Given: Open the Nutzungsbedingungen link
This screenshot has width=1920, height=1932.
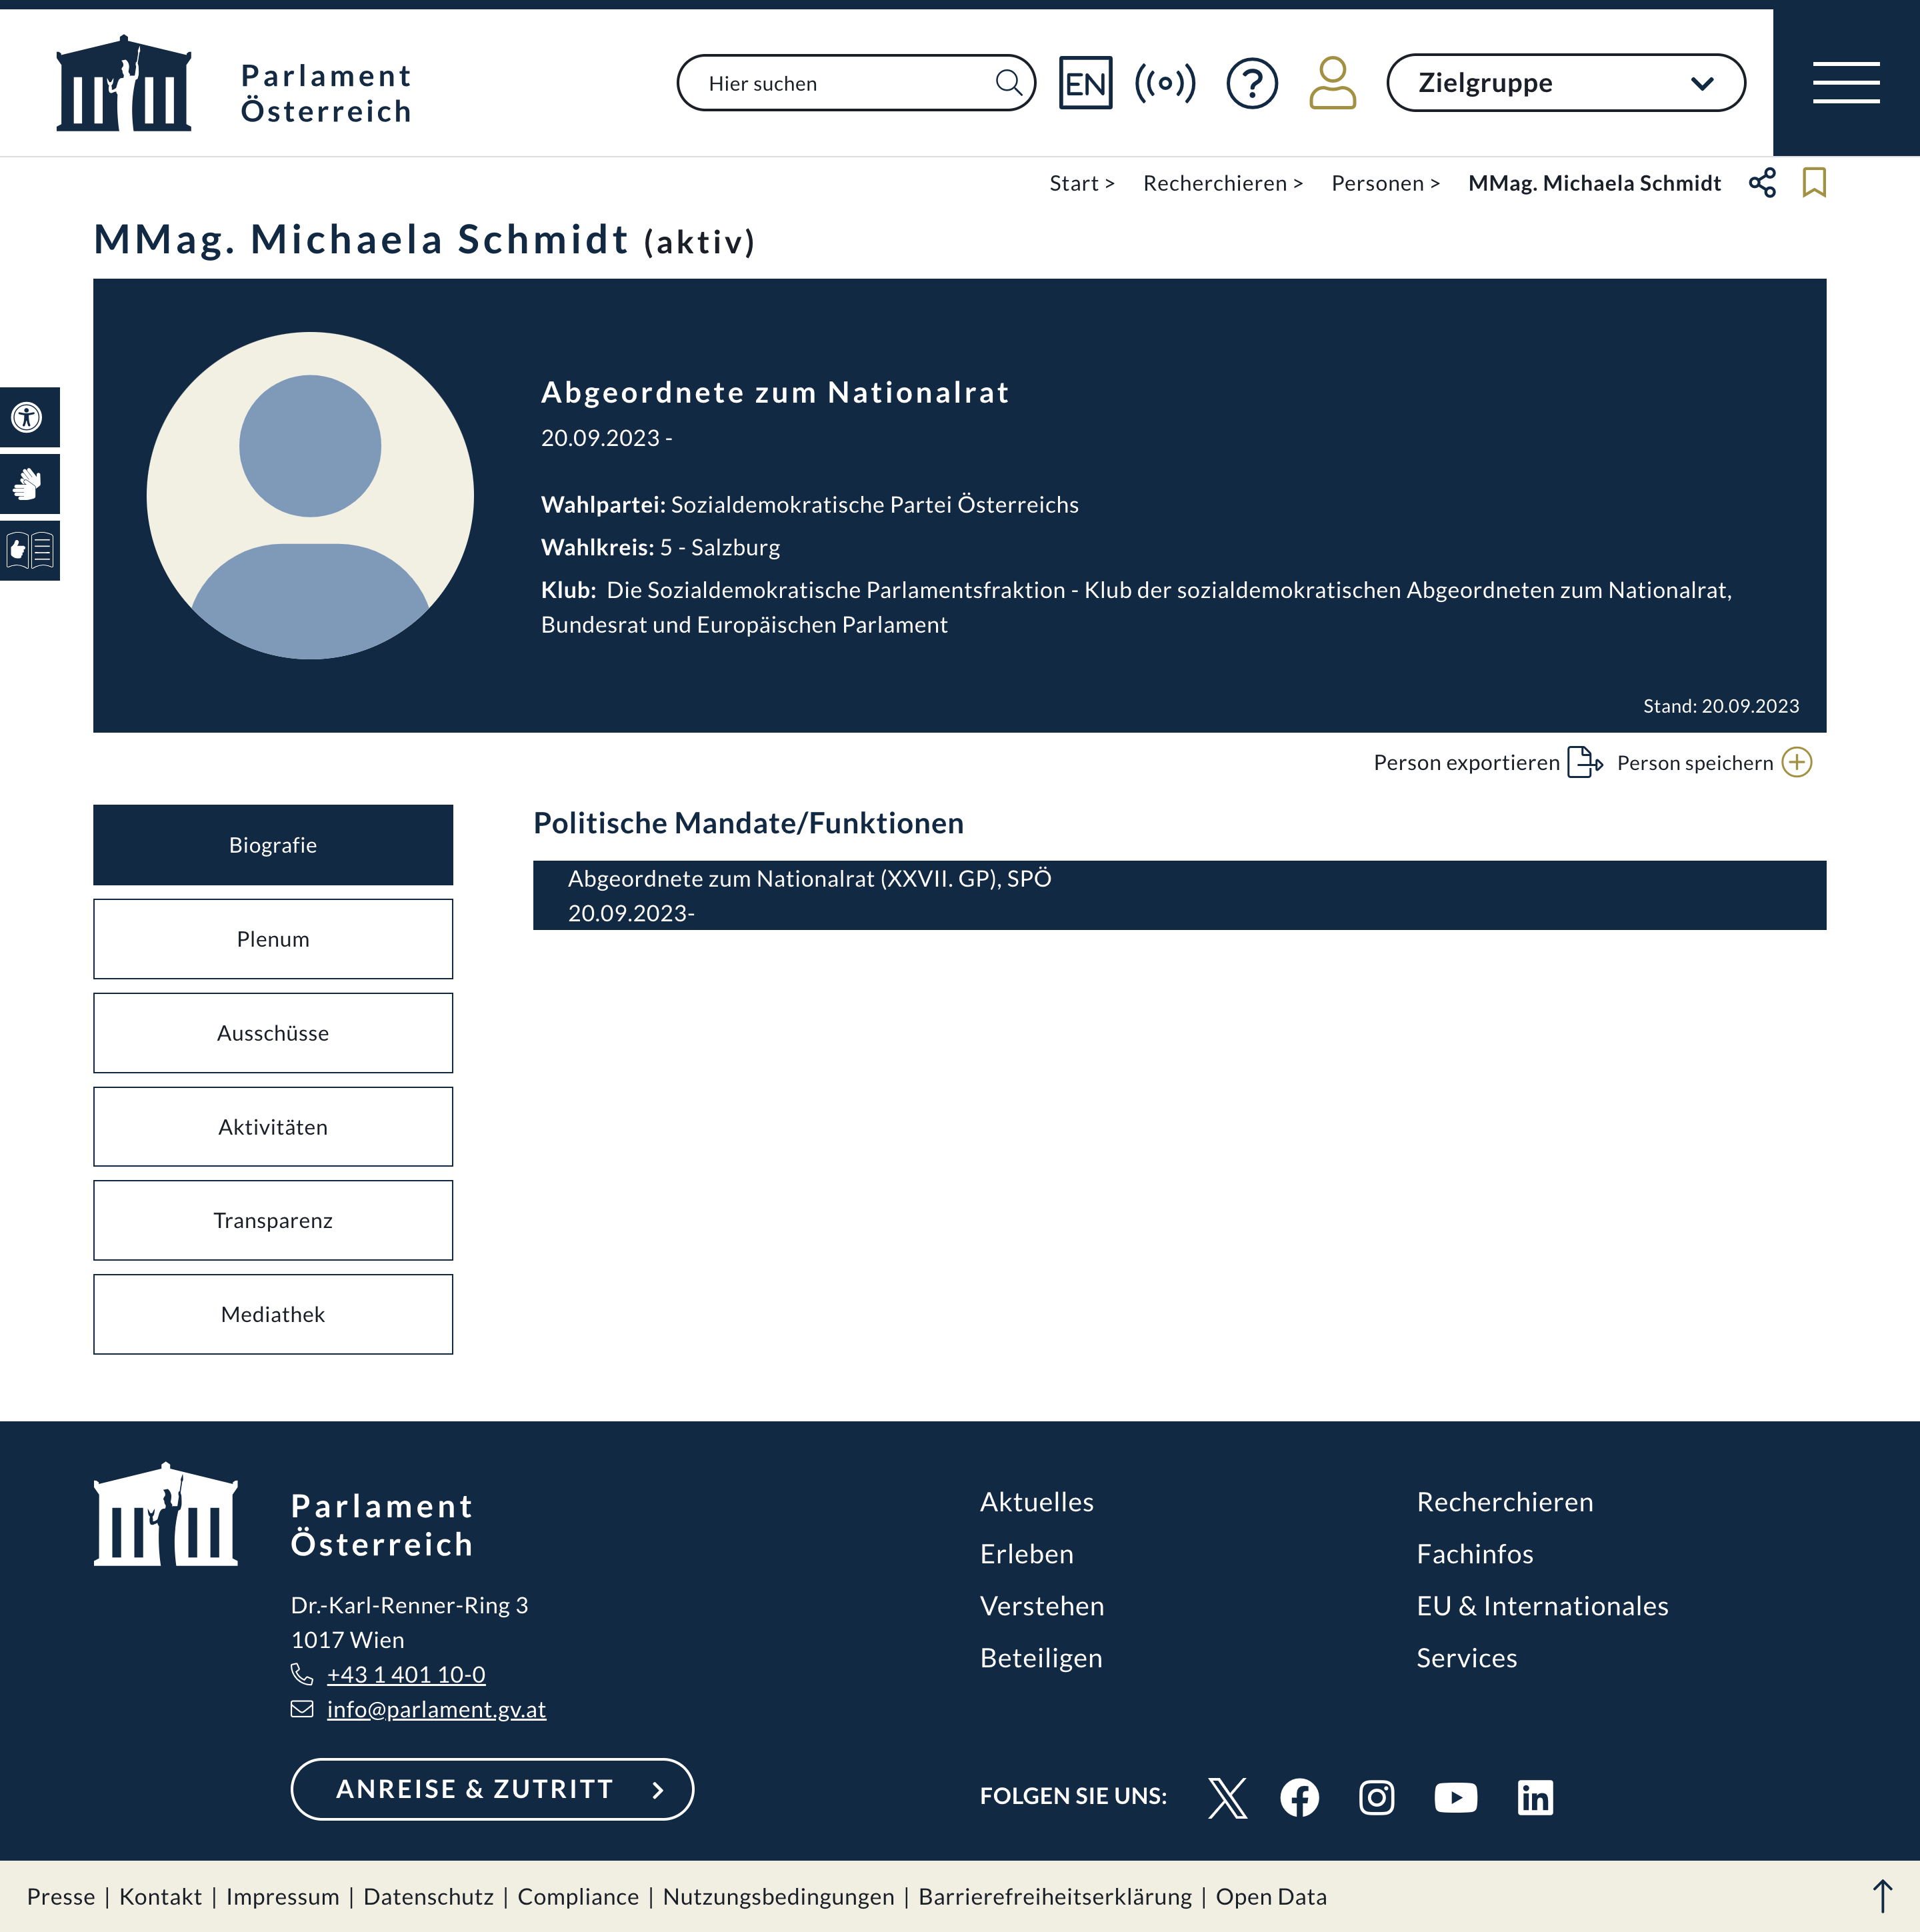Looking at the screenshot, I should click(778, 1897).
